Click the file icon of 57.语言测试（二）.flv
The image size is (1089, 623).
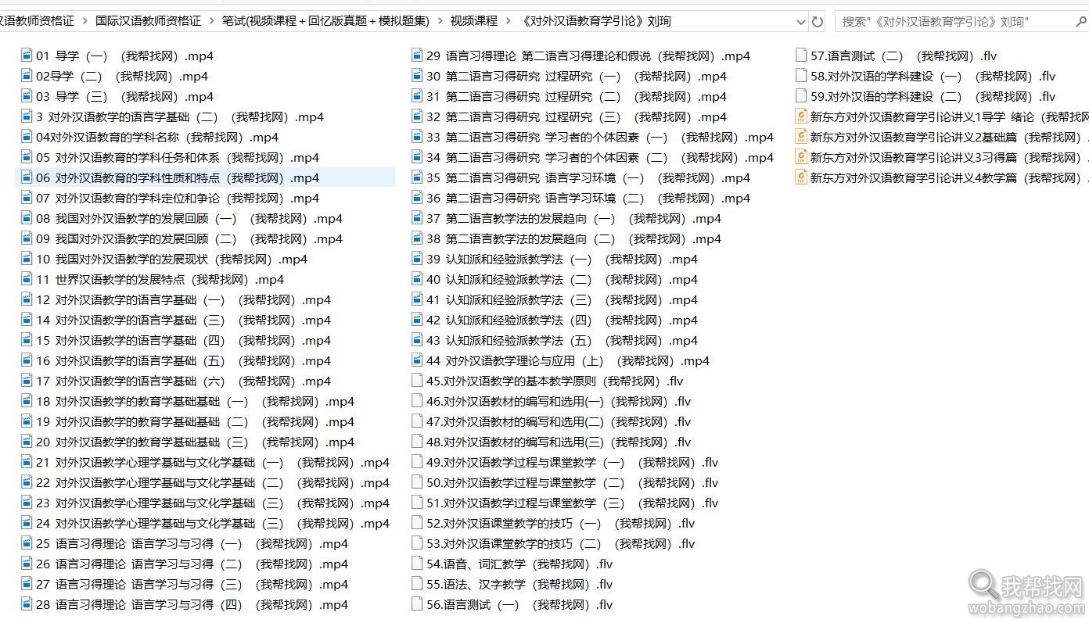pyautogui.click(x=800, y=55)
